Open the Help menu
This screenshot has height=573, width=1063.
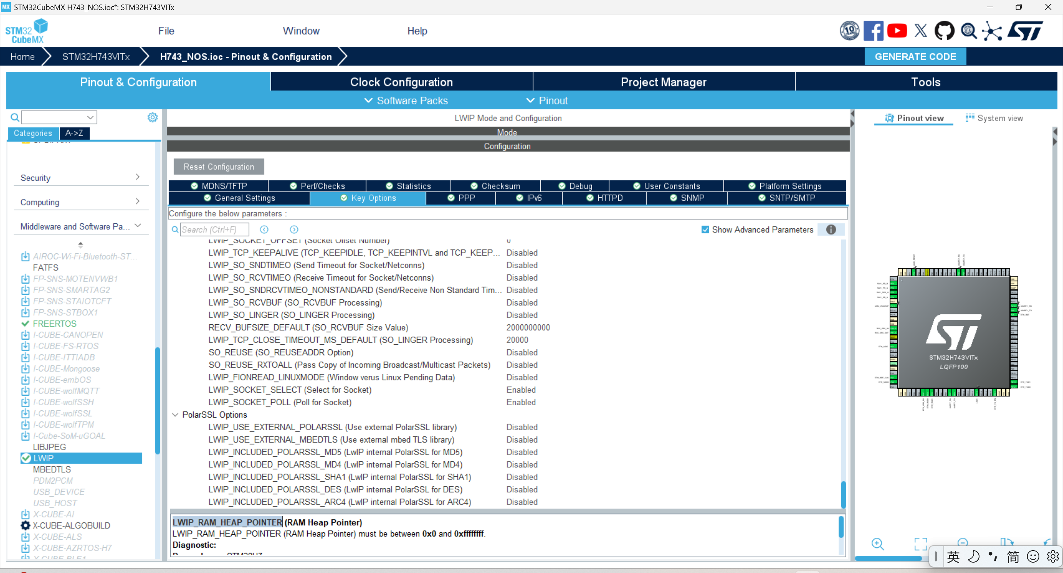(x=417, y=31)
